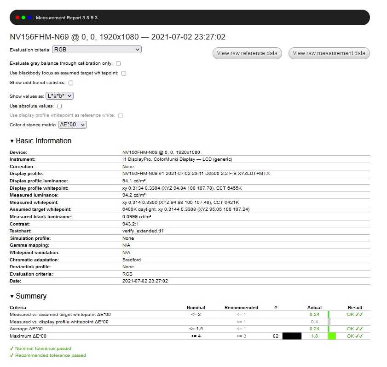The height and width of the screenshot is (367, 387).
Task: Click the red dot in the header logo
Action: pyautogui.click(x=17, y=17)
